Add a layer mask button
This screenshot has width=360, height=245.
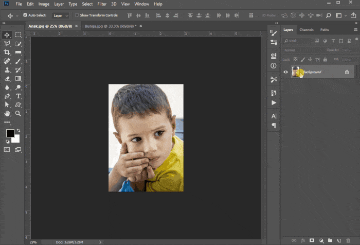(312, 240)
